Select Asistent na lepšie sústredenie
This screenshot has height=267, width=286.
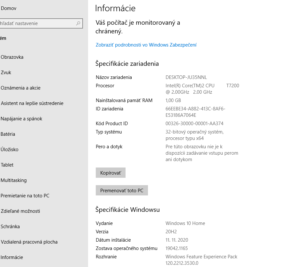(32, 103)
